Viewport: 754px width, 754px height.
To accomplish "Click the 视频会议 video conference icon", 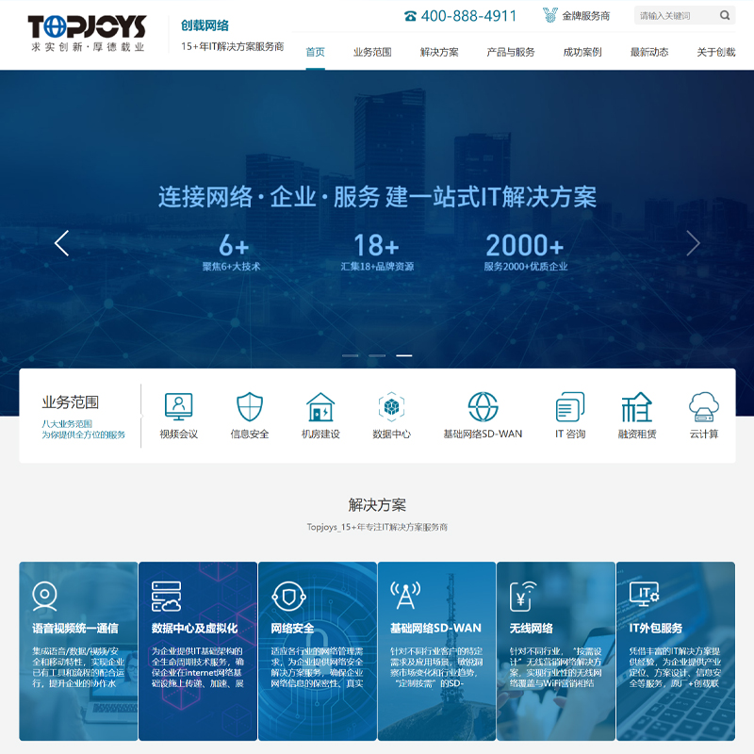I will [x=178, y=406].
